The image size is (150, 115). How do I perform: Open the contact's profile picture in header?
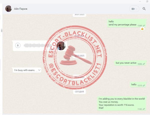[8, 9]
